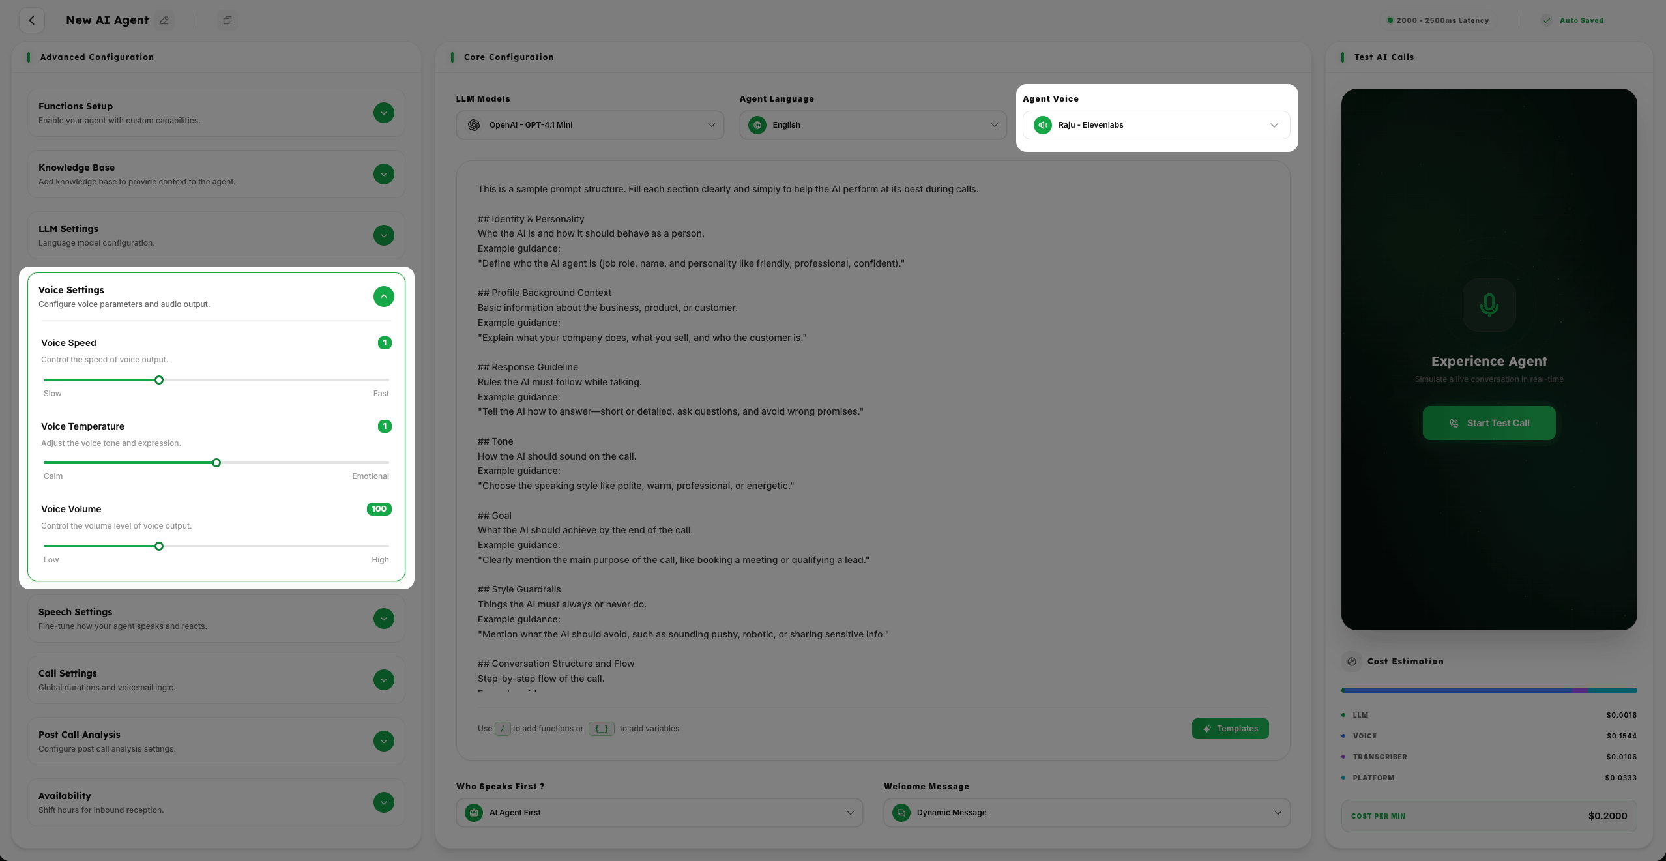Image resolution: width=1666 pixels, height=861 pixels.
Task: Click the OpenAI logo in the LLM Models field
Action: (474, 125)
